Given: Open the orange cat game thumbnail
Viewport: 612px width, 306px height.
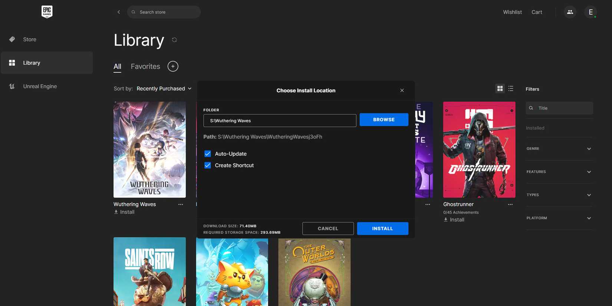Looking at the screenshot, I should pyautogui.click(x=232, y=272).
